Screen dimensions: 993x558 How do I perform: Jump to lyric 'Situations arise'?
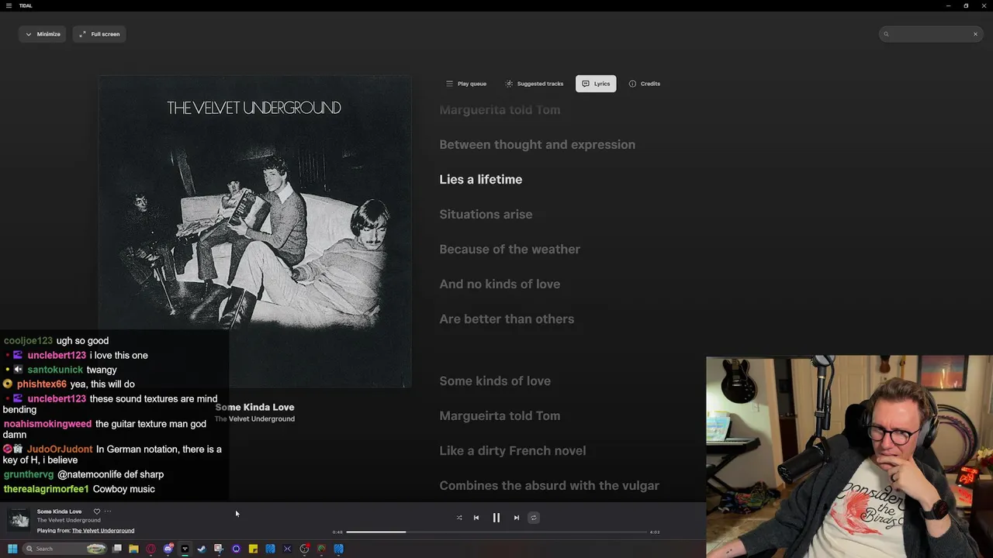486,215
